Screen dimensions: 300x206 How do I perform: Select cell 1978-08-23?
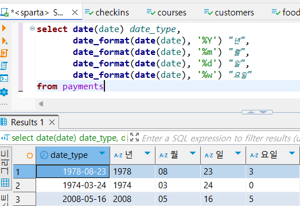click(73, 172)
